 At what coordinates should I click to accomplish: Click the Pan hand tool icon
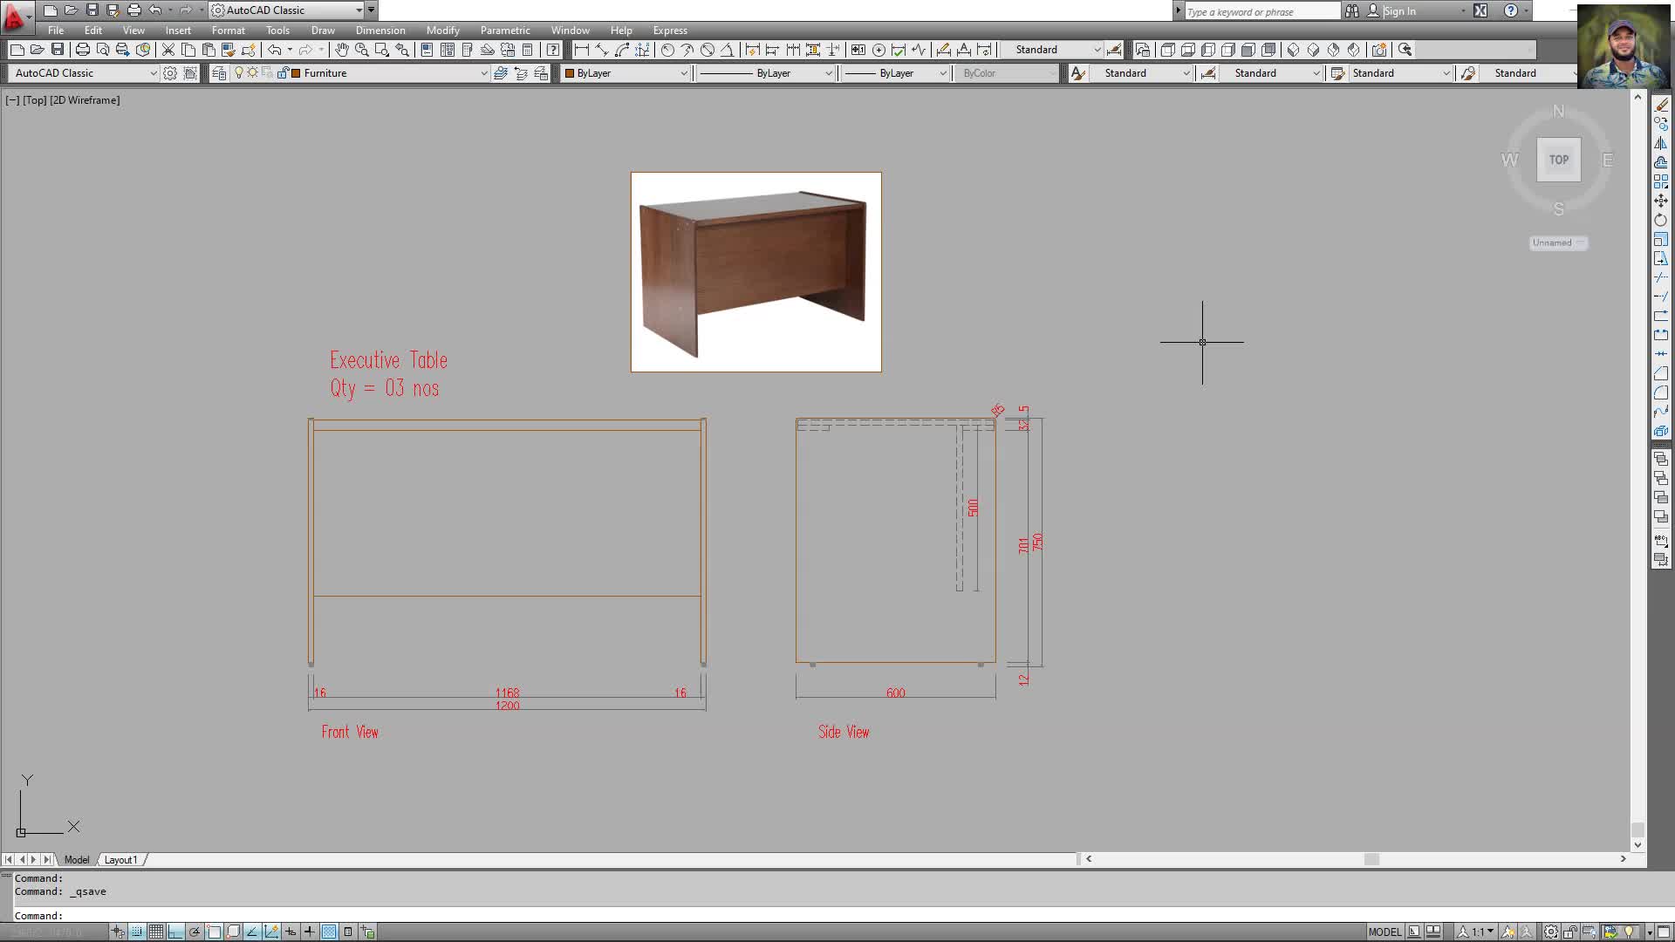342,50
